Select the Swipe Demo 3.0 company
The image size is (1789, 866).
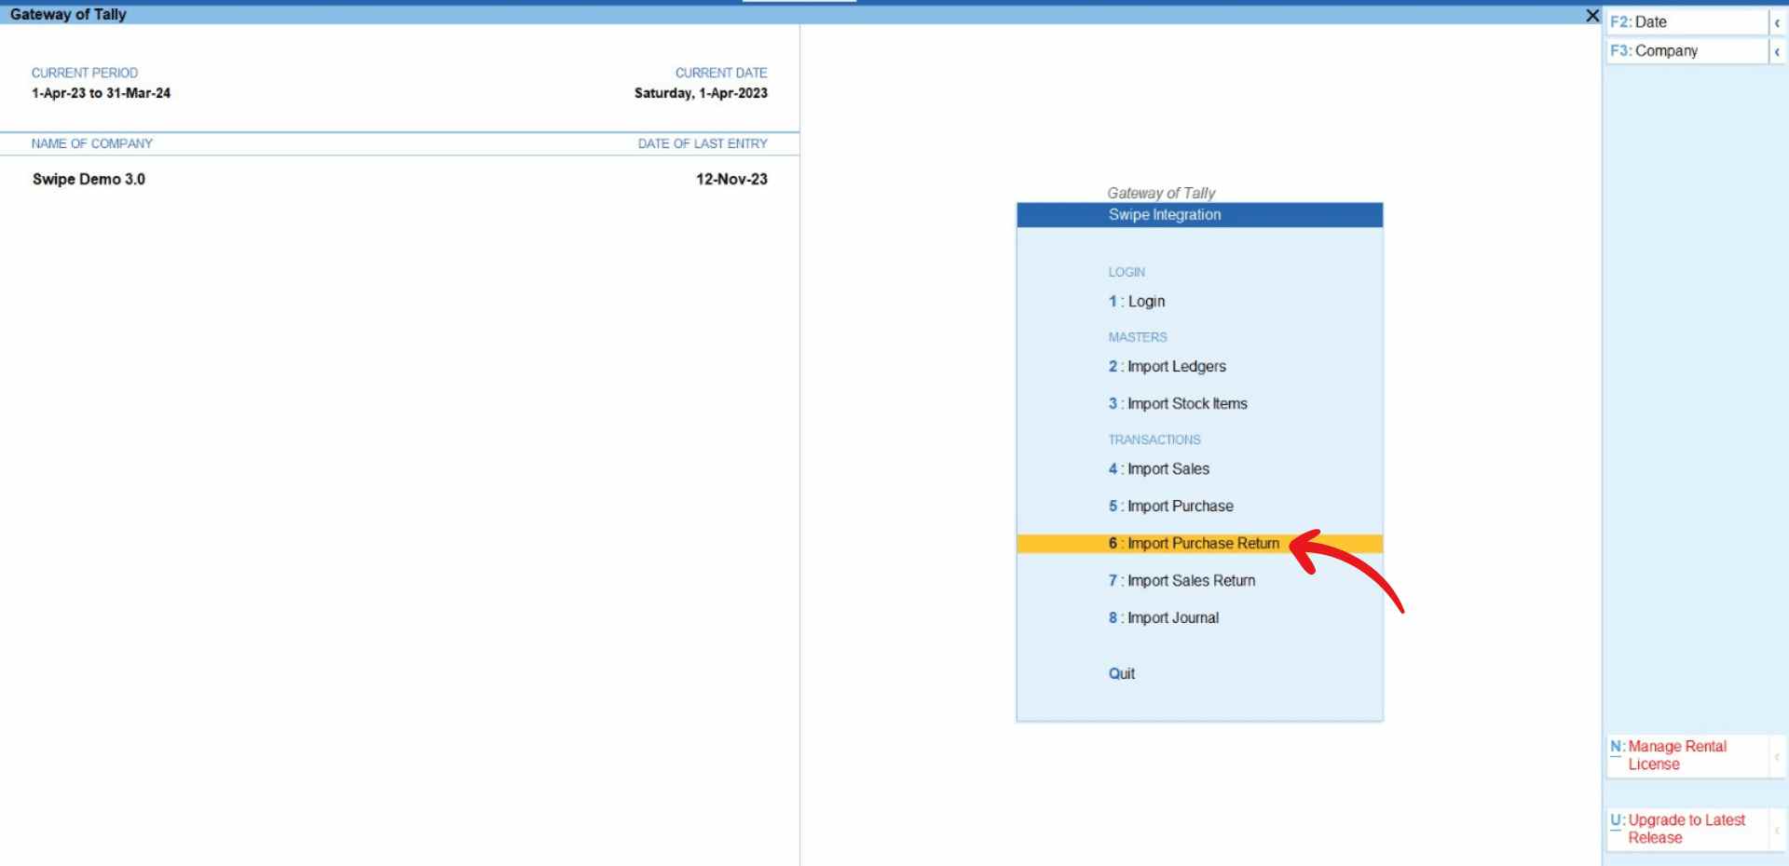[x=89, y=180]
